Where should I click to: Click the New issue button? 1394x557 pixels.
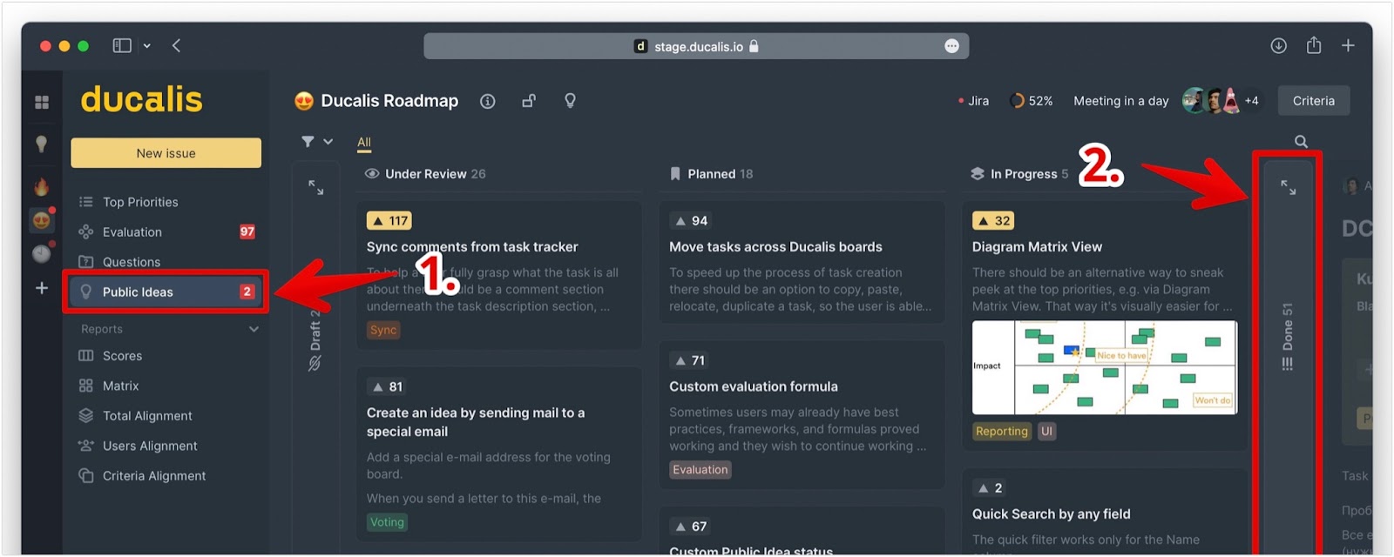[166, 153]
